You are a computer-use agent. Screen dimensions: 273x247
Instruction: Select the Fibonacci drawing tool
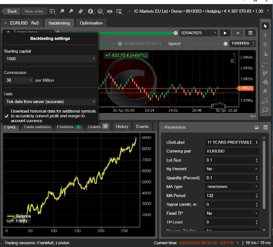(265, 82)
